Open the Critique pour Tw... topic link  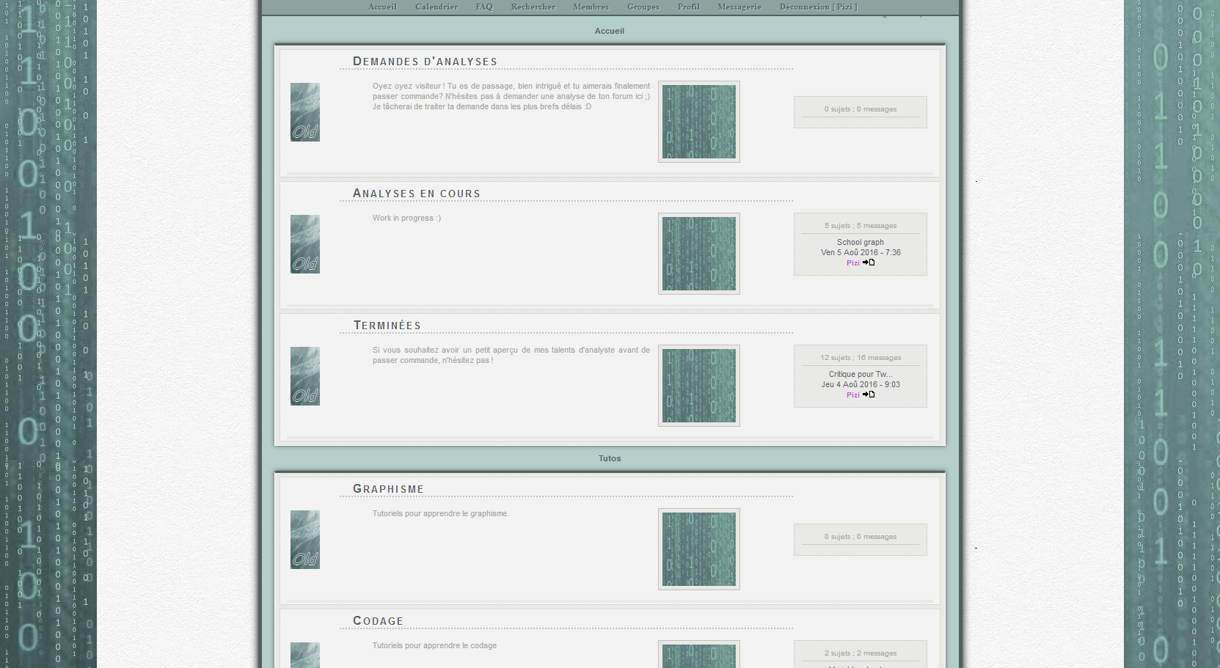(860, 374)
